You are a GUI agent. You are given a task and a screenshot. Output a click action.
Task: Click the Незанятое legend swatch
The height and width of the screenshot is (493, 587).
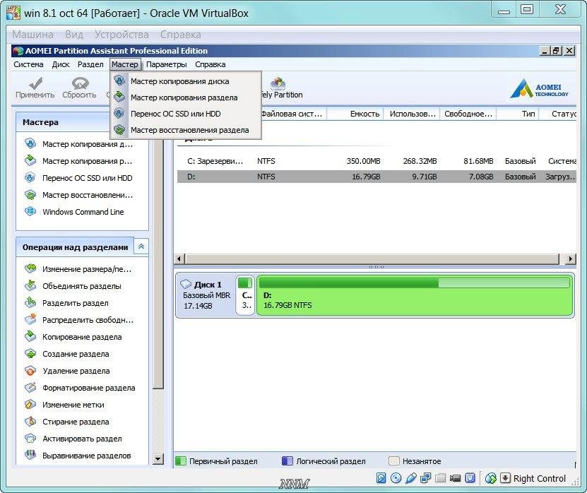pyautogui.click(x=394, y=461)
